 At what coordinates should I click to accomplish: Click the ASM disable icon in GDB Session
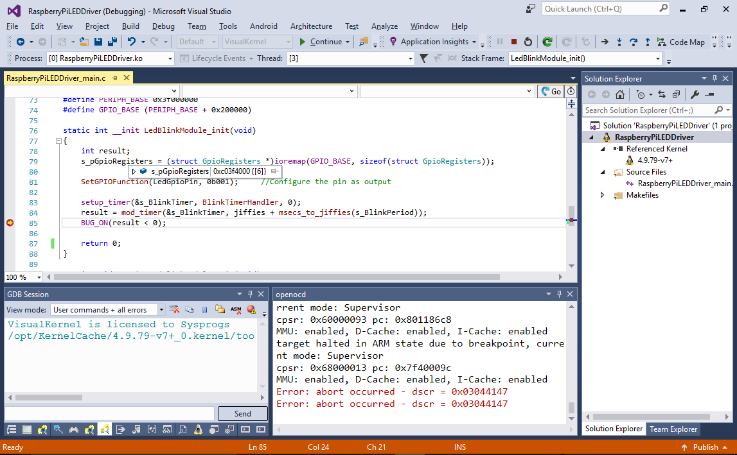[236, 309]
